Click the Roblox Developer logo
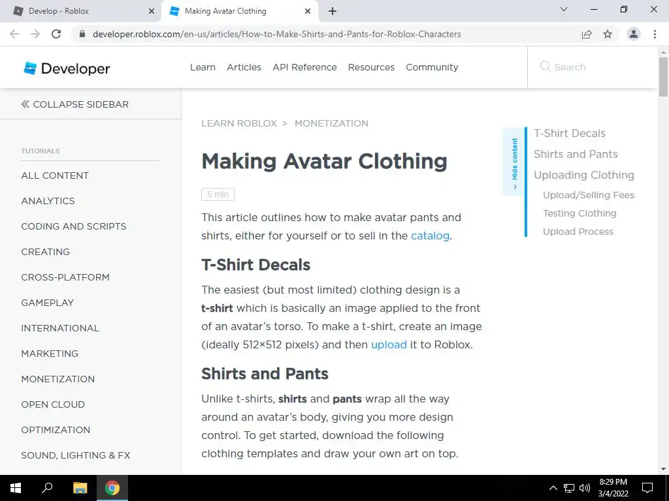The width and height of the screenshot is (669, 501). click(67, 68)
